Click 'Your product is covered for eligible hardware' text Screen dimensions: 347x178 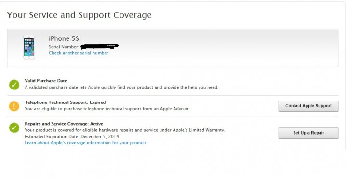pos(125,130)
